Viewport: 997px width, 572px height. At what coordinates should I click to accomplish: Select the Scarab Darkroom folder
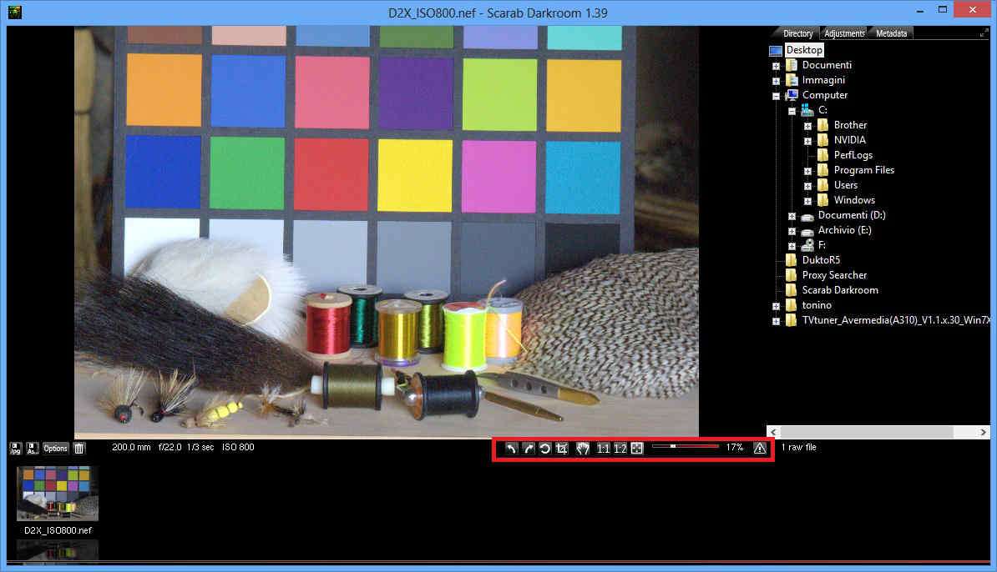[840, 290]
